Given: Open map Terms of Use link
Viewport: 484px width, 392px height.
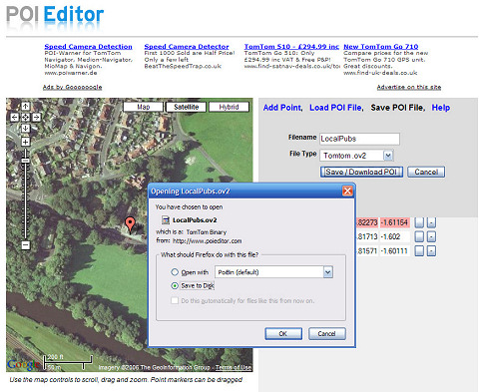Looking at the screenshot, I should pos(234,367).
